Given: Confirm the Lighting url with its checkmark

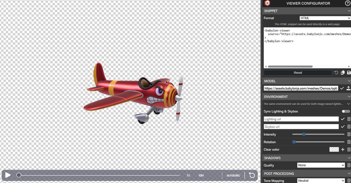Looking at the screenshot, I should pos(343,119).
